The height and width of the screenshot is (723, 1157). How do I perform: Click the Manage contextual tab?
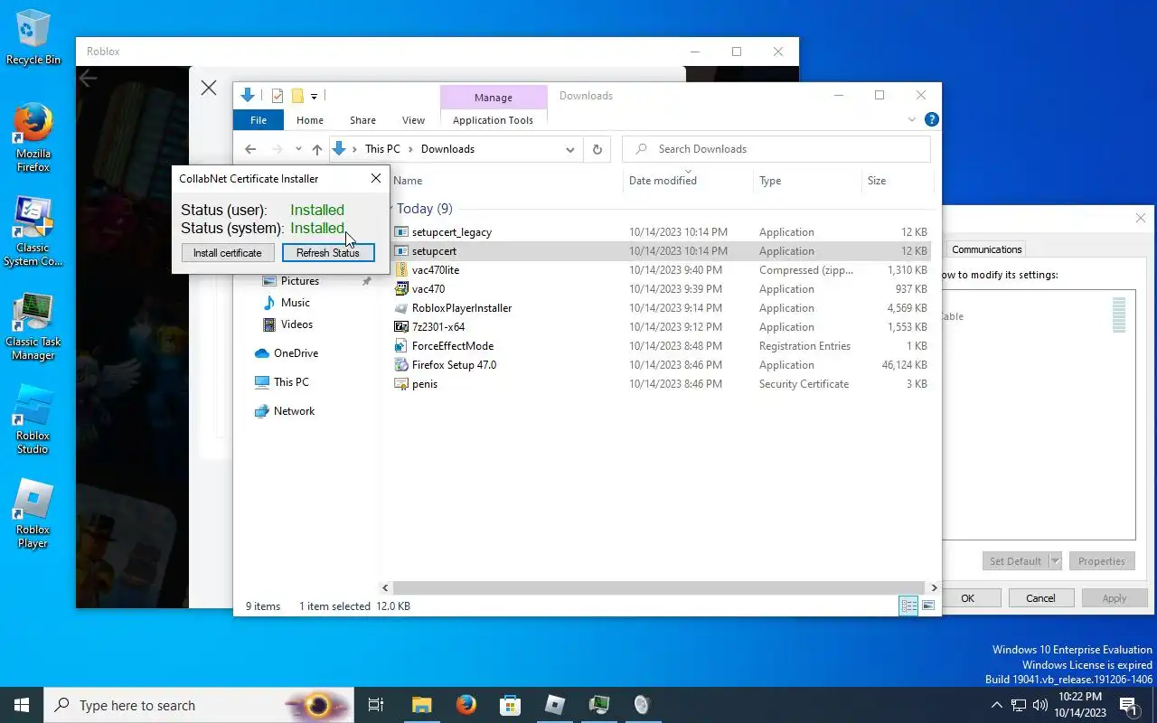coord(494,97)
